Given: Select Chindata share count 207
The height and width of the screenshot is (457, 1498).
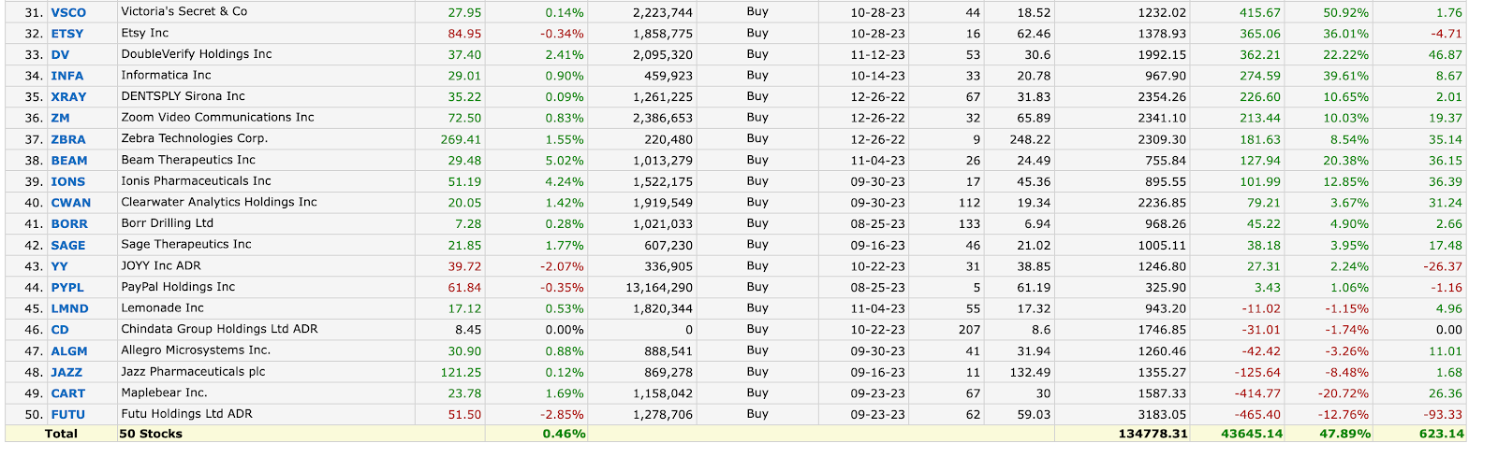Looking at the screenshot, I should (969, 330).
